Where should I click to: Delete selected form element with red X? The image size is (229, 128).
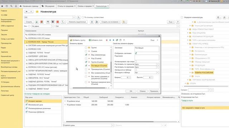[x=107, y=40]
